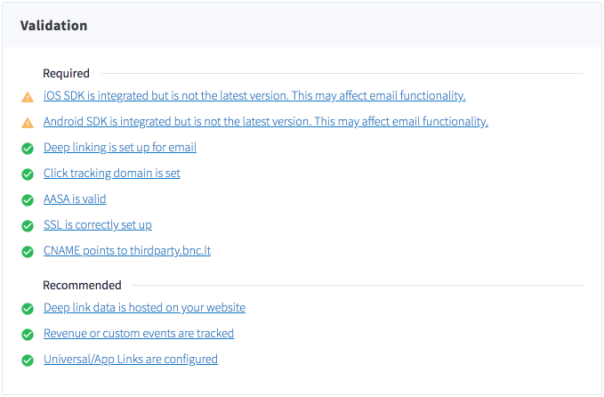The height and width of the screenshot is (397, 604).
Task: Click checkmark next to Revenue or custom events
Action: 28,335
